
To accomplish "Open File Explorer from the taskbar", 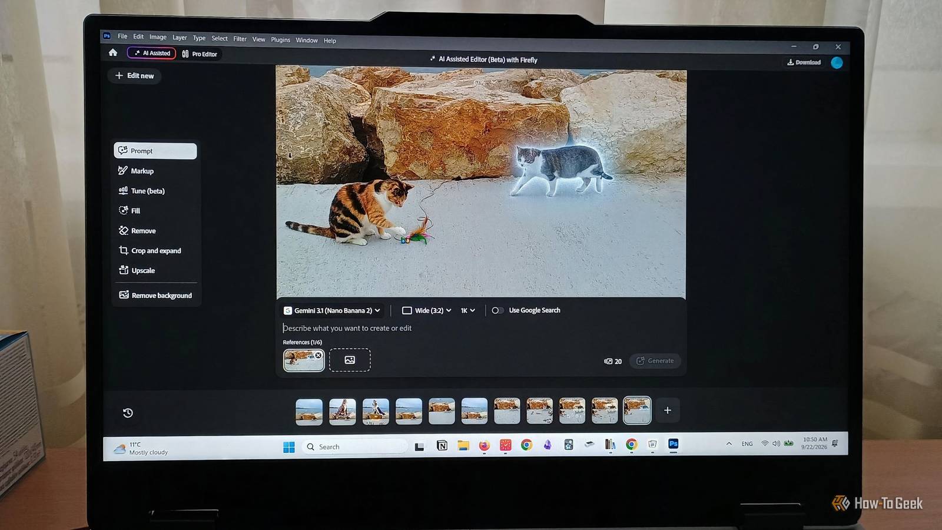I will (463, 446).
